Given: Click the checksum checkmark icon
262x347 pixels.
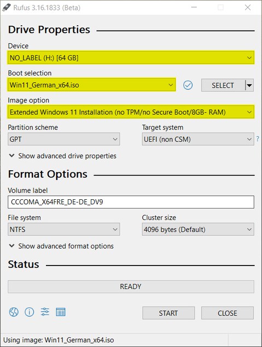Looking at the screenshot, I should point(188,85).
